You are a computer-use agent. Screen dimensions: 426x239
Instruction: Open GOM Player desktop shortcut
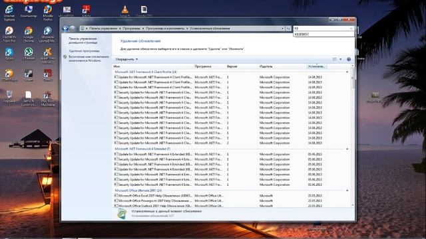(x=9, y=75)
